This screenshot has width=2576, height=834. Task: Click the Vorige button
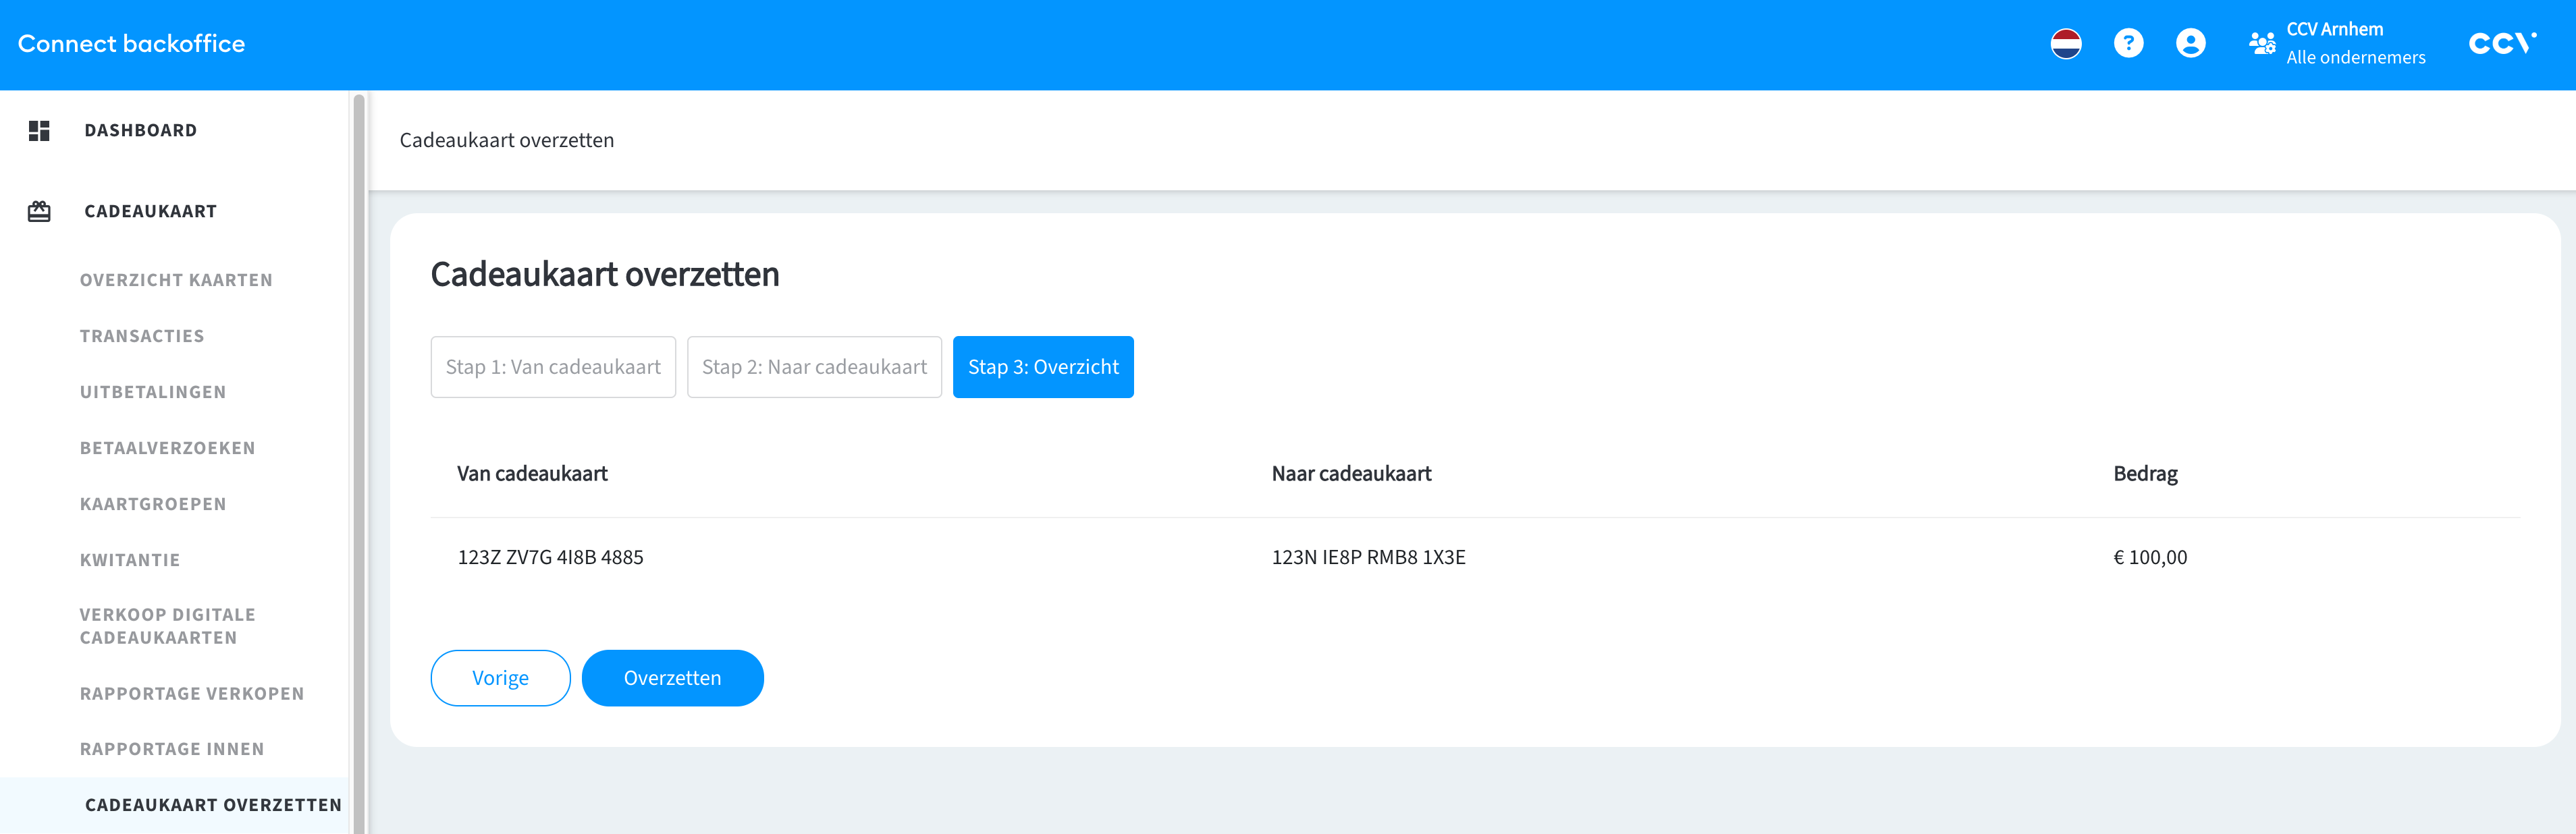[500, 678]
